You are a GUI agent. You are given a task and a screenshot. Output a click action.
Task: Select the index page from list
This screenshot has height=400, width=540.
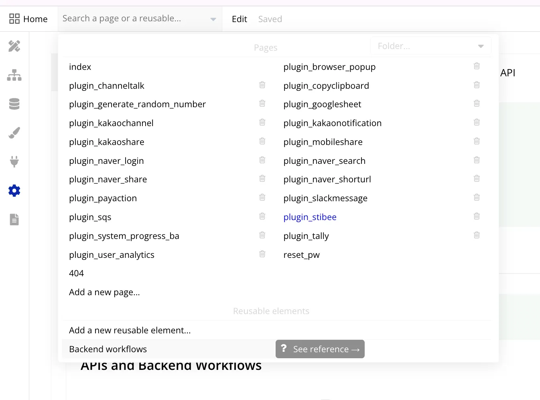(x=80, y=67)
